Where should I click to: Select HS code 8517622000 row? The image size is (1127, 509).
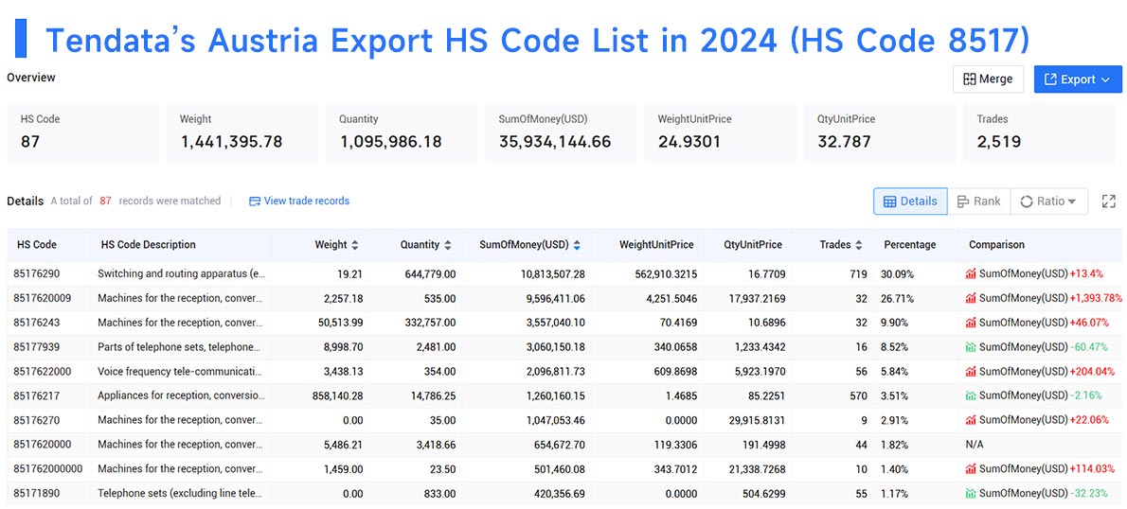point(564,372)
